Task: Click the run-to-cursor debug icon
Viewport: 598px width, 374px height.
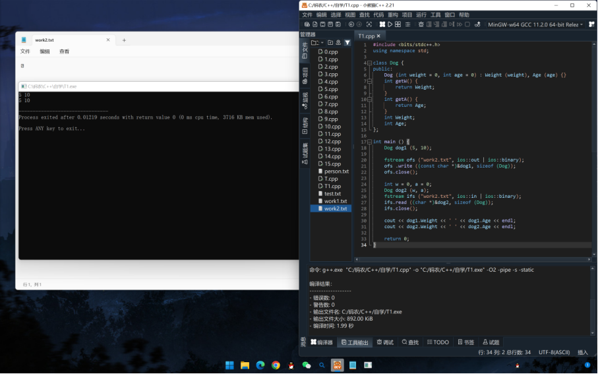Action: (452, 24)
